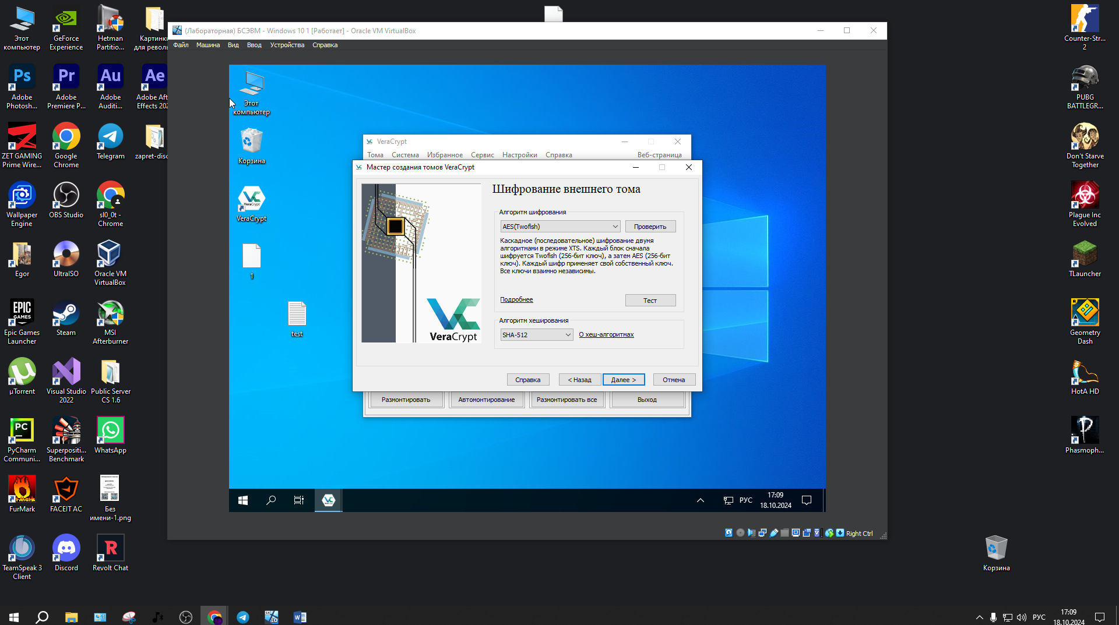Click Автомонтирование in VeraCrypt main window
The image size is (1119, 625).
pyautogui.click(x=486, y=400)
